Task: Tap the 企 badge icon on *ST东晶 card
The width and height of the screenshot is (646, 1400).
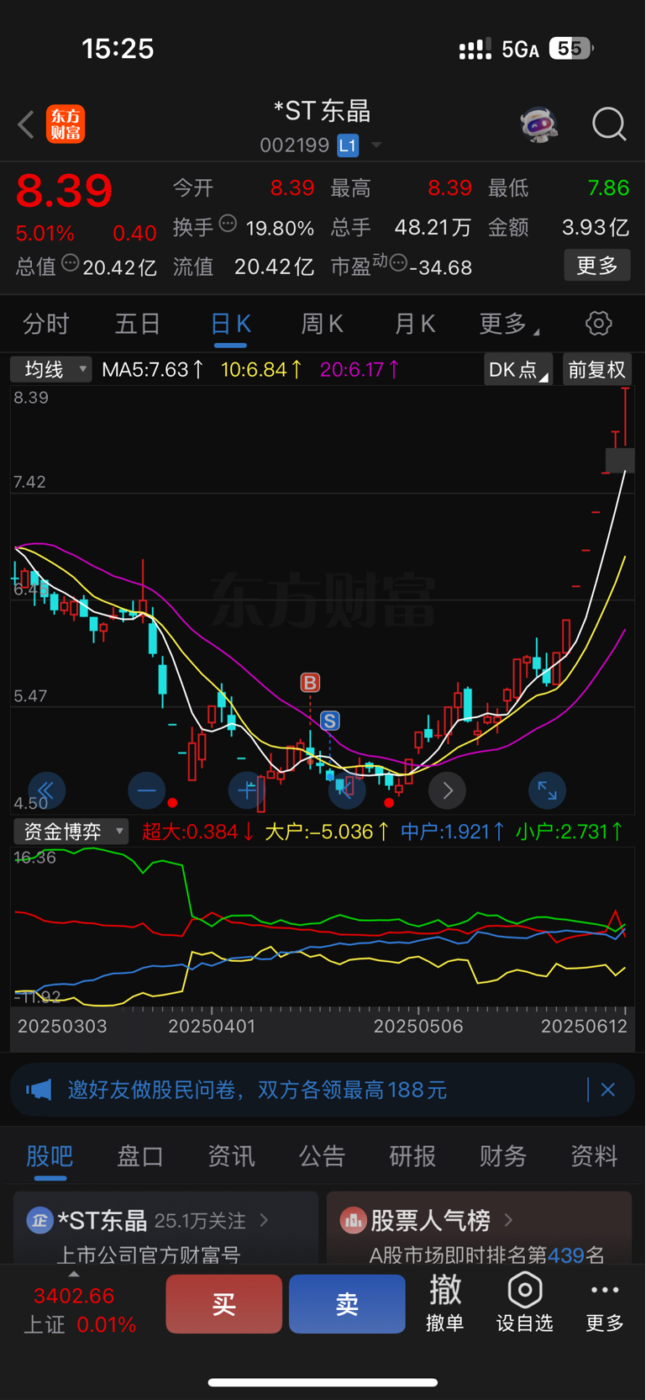Action: click(x=39, y=1220)
